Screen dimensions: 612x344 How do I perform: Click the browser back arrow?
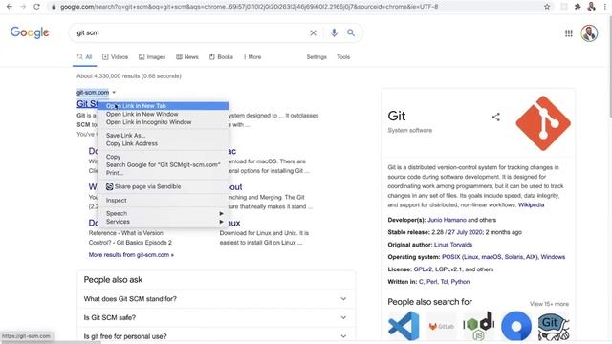pos(10,7)
